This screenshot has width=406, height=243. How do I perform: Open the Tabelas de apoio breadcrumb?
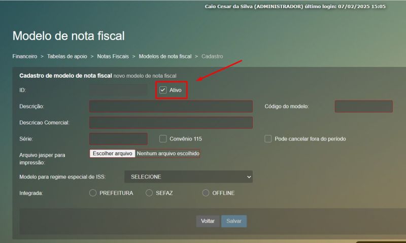[67, 56]
